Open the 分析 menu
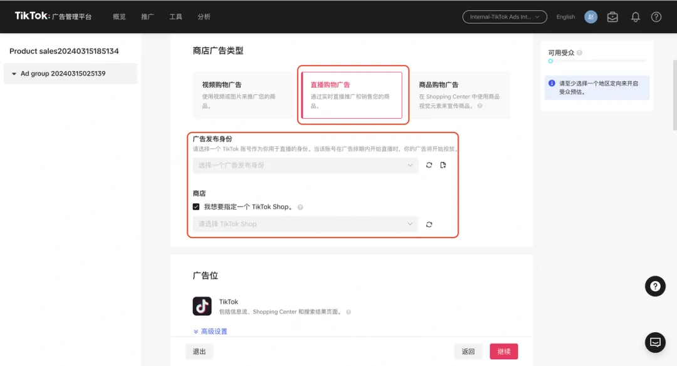The image size is (677, 366). [x=204, y=17]
